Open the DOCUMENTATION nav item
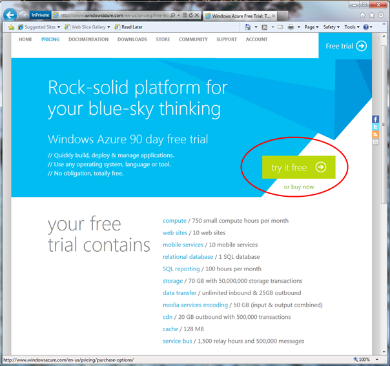The height and width of the screenshot is (366, 390). point(88,39)
